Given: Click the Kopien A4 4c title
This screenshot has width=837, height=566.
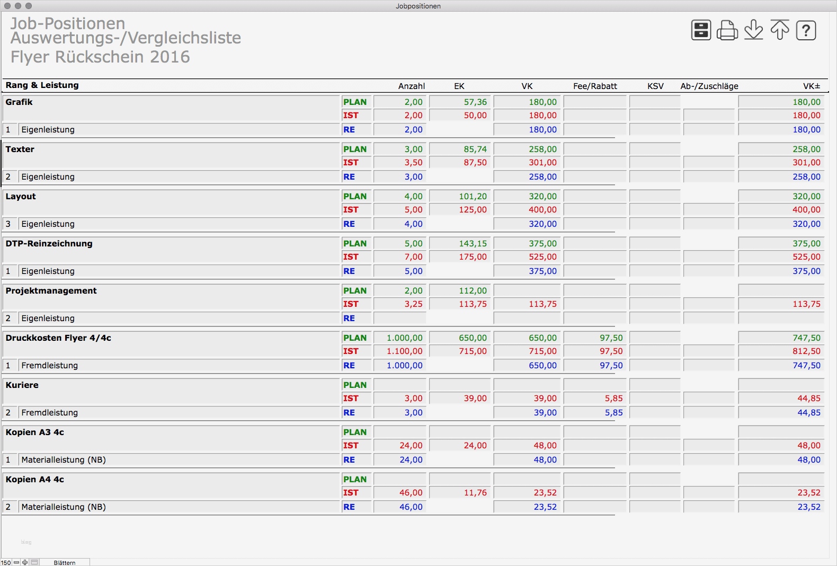Looking at the screenshot, I should (35, 479).
